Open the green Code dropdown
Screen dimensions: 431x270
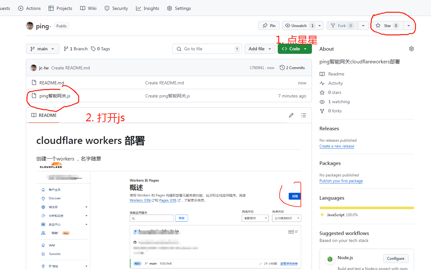click(295, 49)
